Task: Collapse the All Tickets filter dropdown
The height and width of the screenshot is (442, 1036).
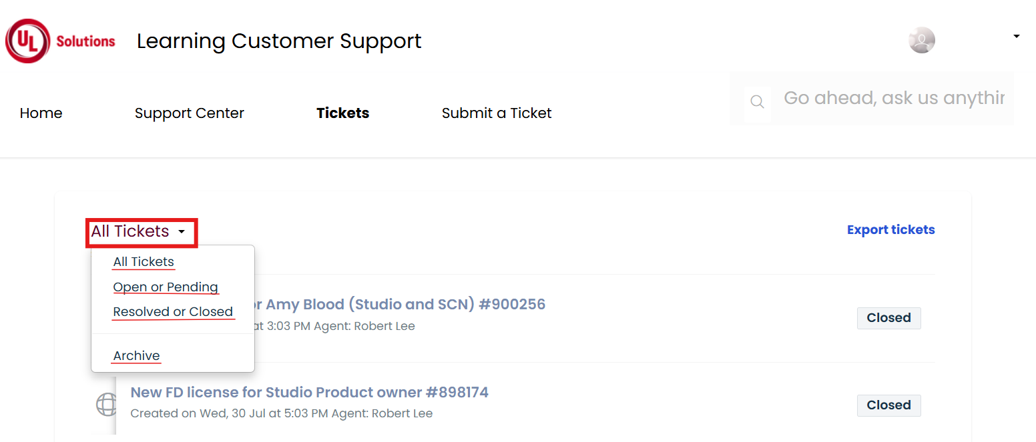Action: tap(141, 232)
